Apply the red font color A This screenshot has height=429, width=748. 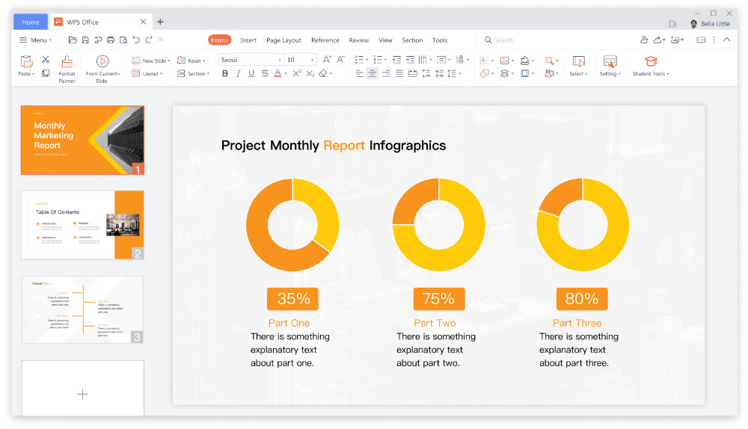click(x=278, y=73)
